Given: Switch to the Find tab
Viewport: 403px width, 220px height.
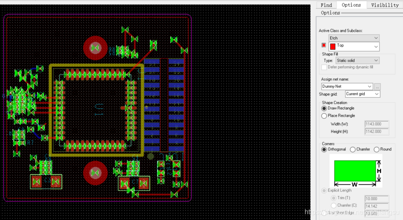Looking at the screenshot, I should point(326,5).
